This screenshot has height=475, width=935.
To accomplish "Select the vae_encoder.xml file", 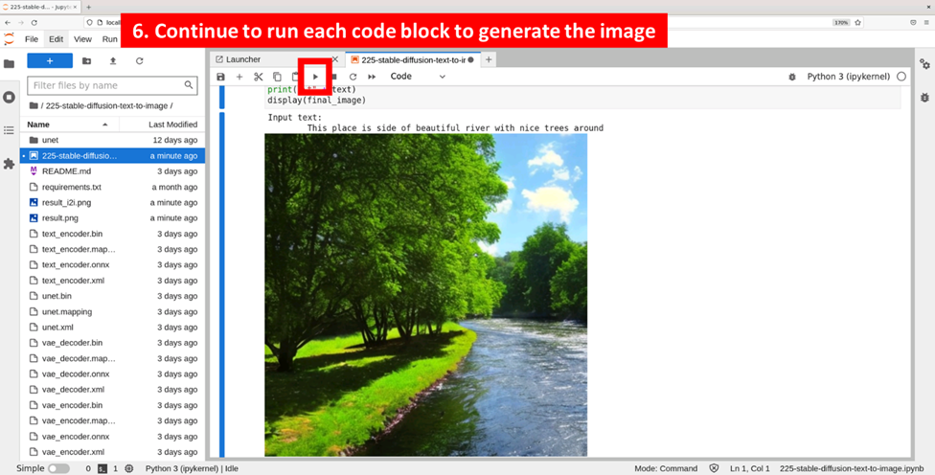I will (x=113, y=452).
